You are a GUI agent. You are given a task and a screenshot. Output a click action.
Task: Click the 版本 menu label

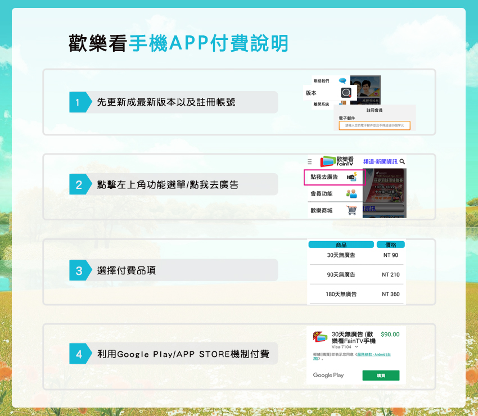[311, 93]
